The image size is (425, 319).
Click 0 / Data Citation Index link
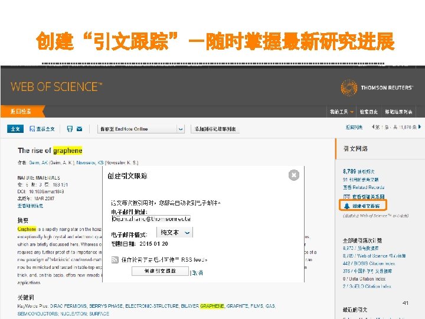(x=364, y=279)
